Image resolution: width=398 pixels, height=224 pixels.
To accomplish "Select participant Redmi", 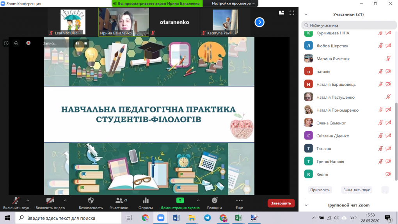I will click(x=348, y=174).
